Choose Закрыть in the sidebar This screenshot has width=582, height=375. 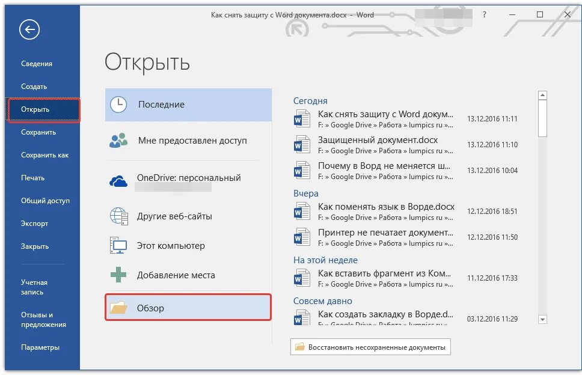point(35,246)
